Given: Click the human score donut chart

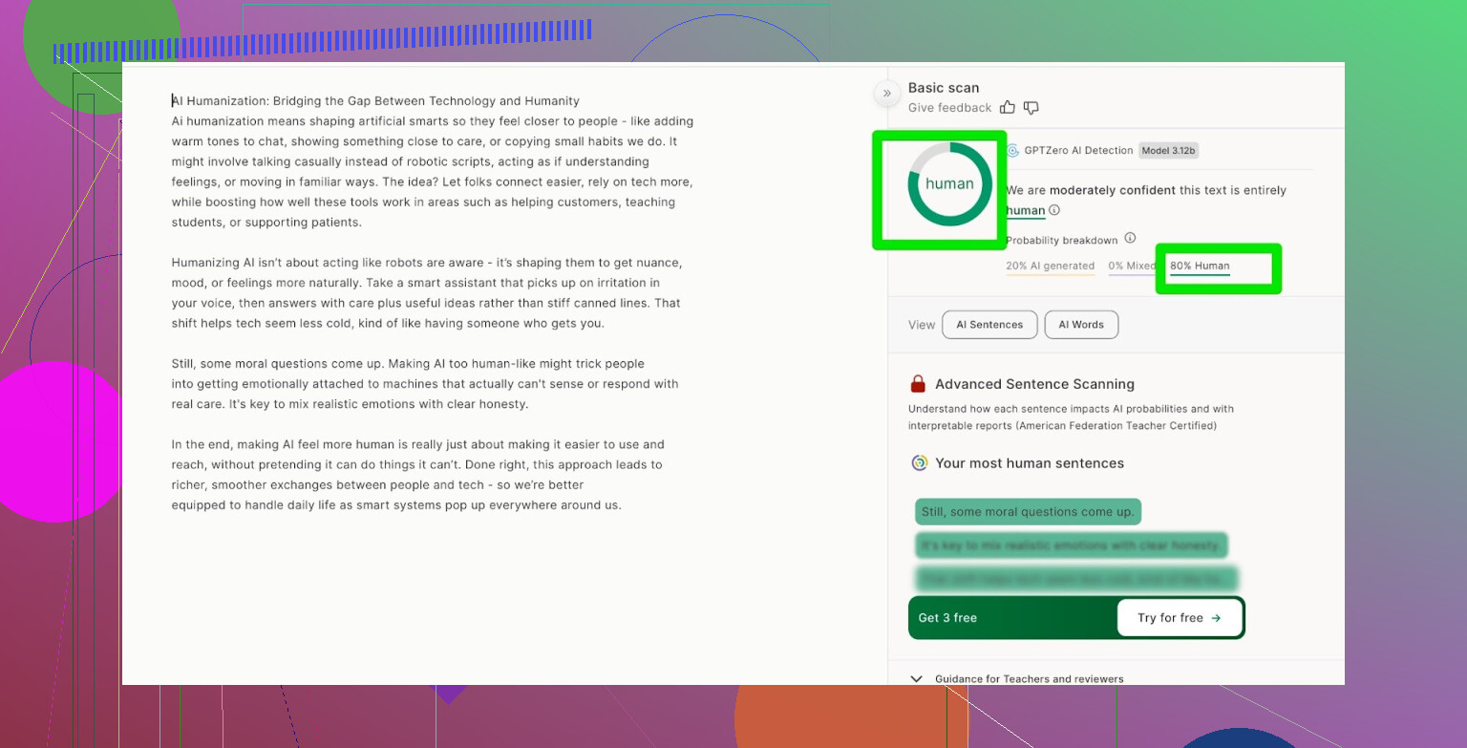Looking at the screenshot, I should [949, 184].
